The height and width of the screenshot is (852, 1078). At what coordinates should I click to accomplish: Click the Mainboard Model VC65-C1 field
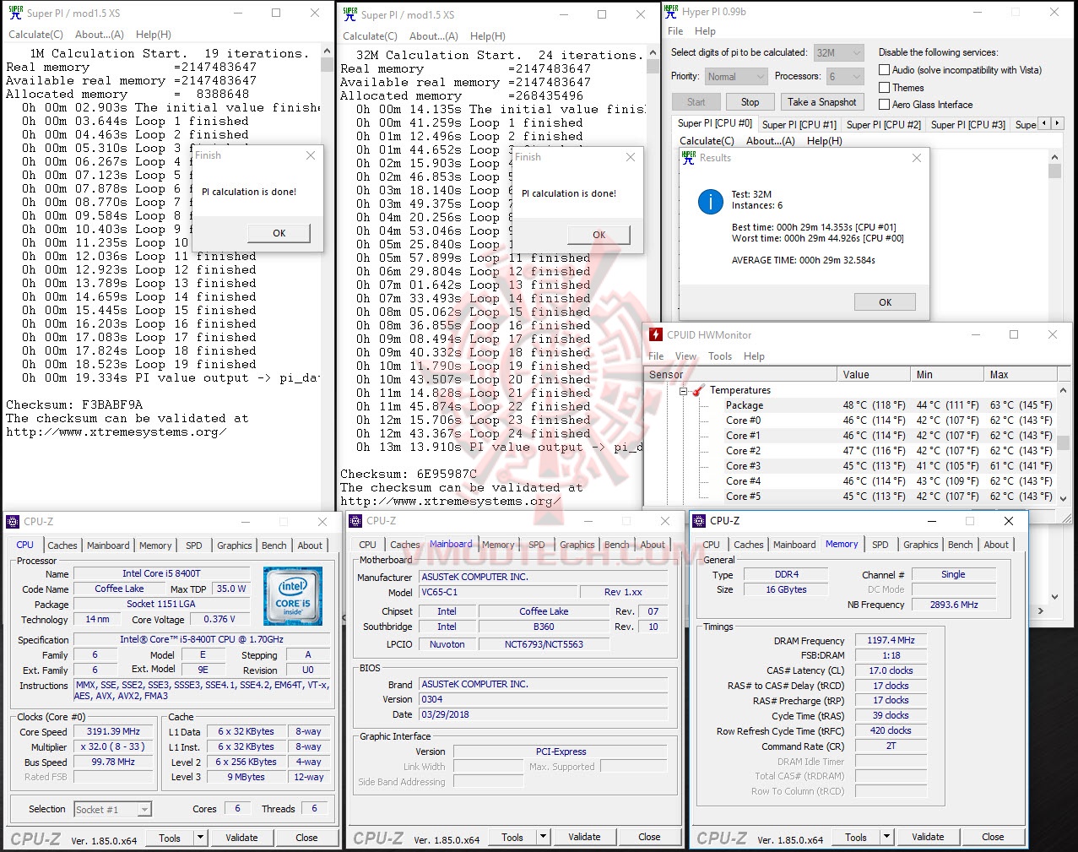[x=498, y=593]
